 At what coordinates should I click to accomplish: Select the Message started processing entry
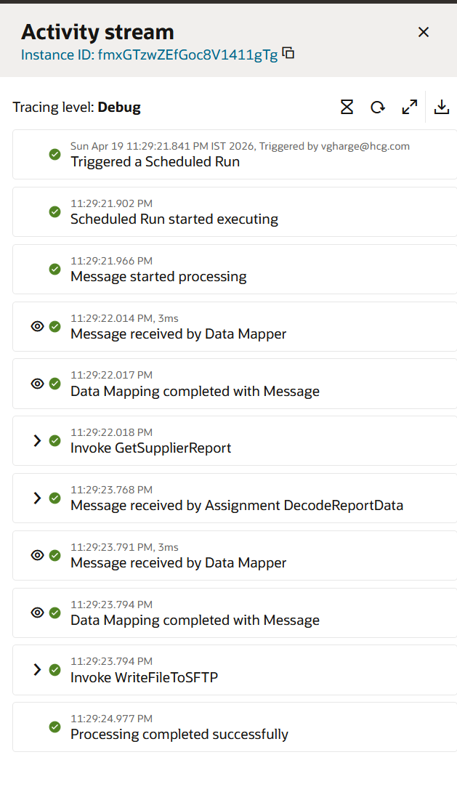click(235, 270)
